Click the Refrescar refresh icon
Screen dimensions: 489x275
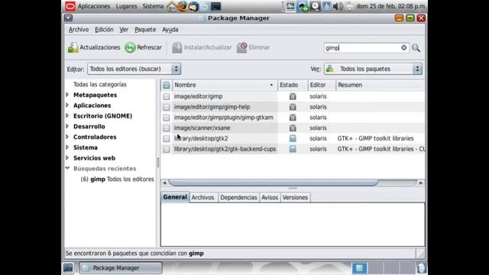[x=130, y=47]
